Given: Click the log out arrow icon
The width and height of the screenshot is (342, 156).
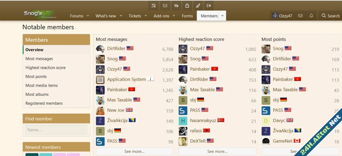Looking at the screenshot, I should point(209,6).
